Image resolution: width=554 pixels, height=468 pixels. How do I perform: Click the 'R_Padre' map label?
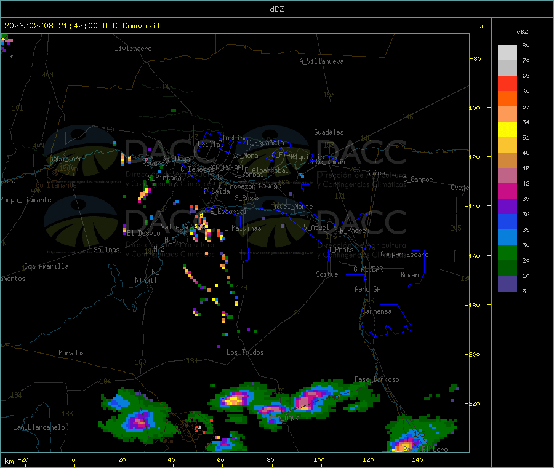point(353,231)
